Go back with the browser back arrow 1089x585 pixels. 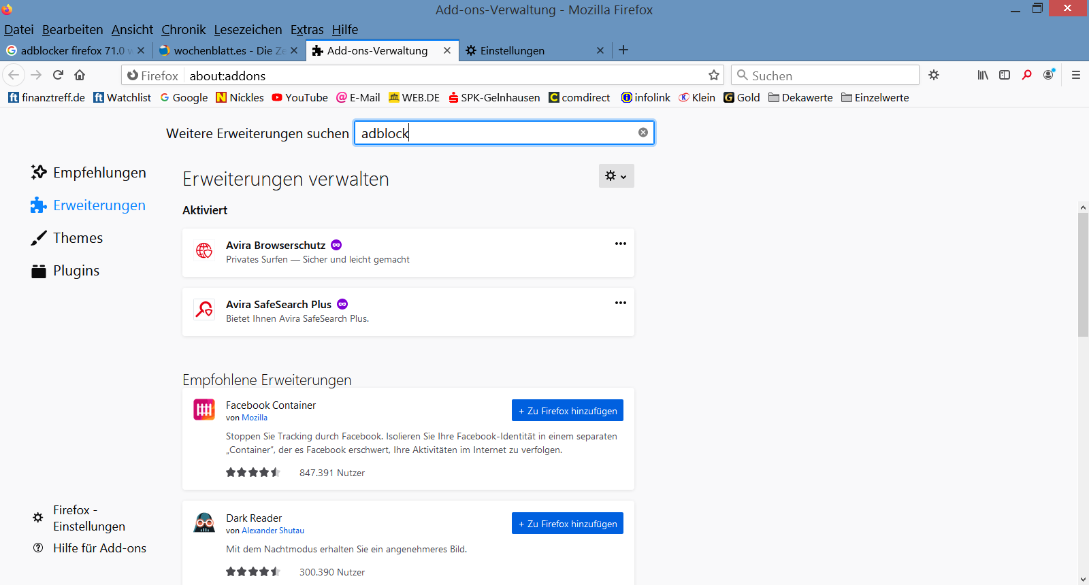14,75
